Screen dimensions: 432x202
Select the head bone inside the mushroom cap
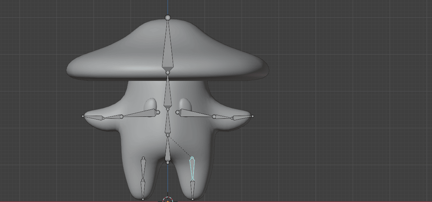click(168, 51)
